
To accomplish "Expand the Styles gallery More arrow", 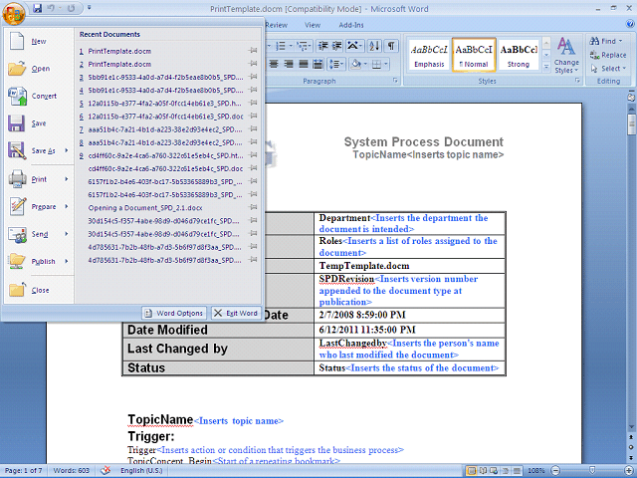I will [546, 67].
